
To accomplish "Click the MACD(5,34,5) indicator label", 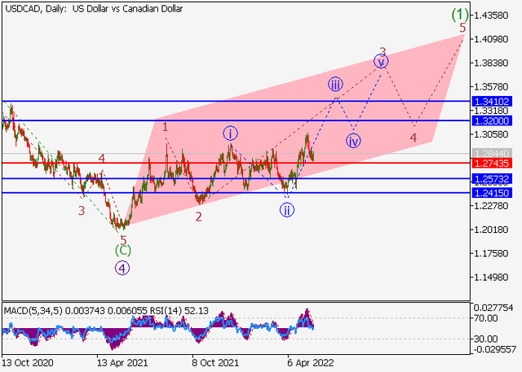I will point(33,311).
